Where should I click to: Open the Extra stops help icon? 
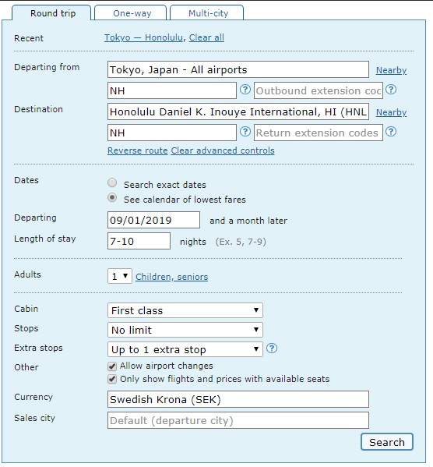coord(272,348)
